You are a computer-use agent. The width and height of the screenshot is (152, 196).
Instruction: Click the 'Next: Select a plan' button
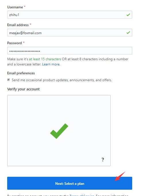click(70, 183)
